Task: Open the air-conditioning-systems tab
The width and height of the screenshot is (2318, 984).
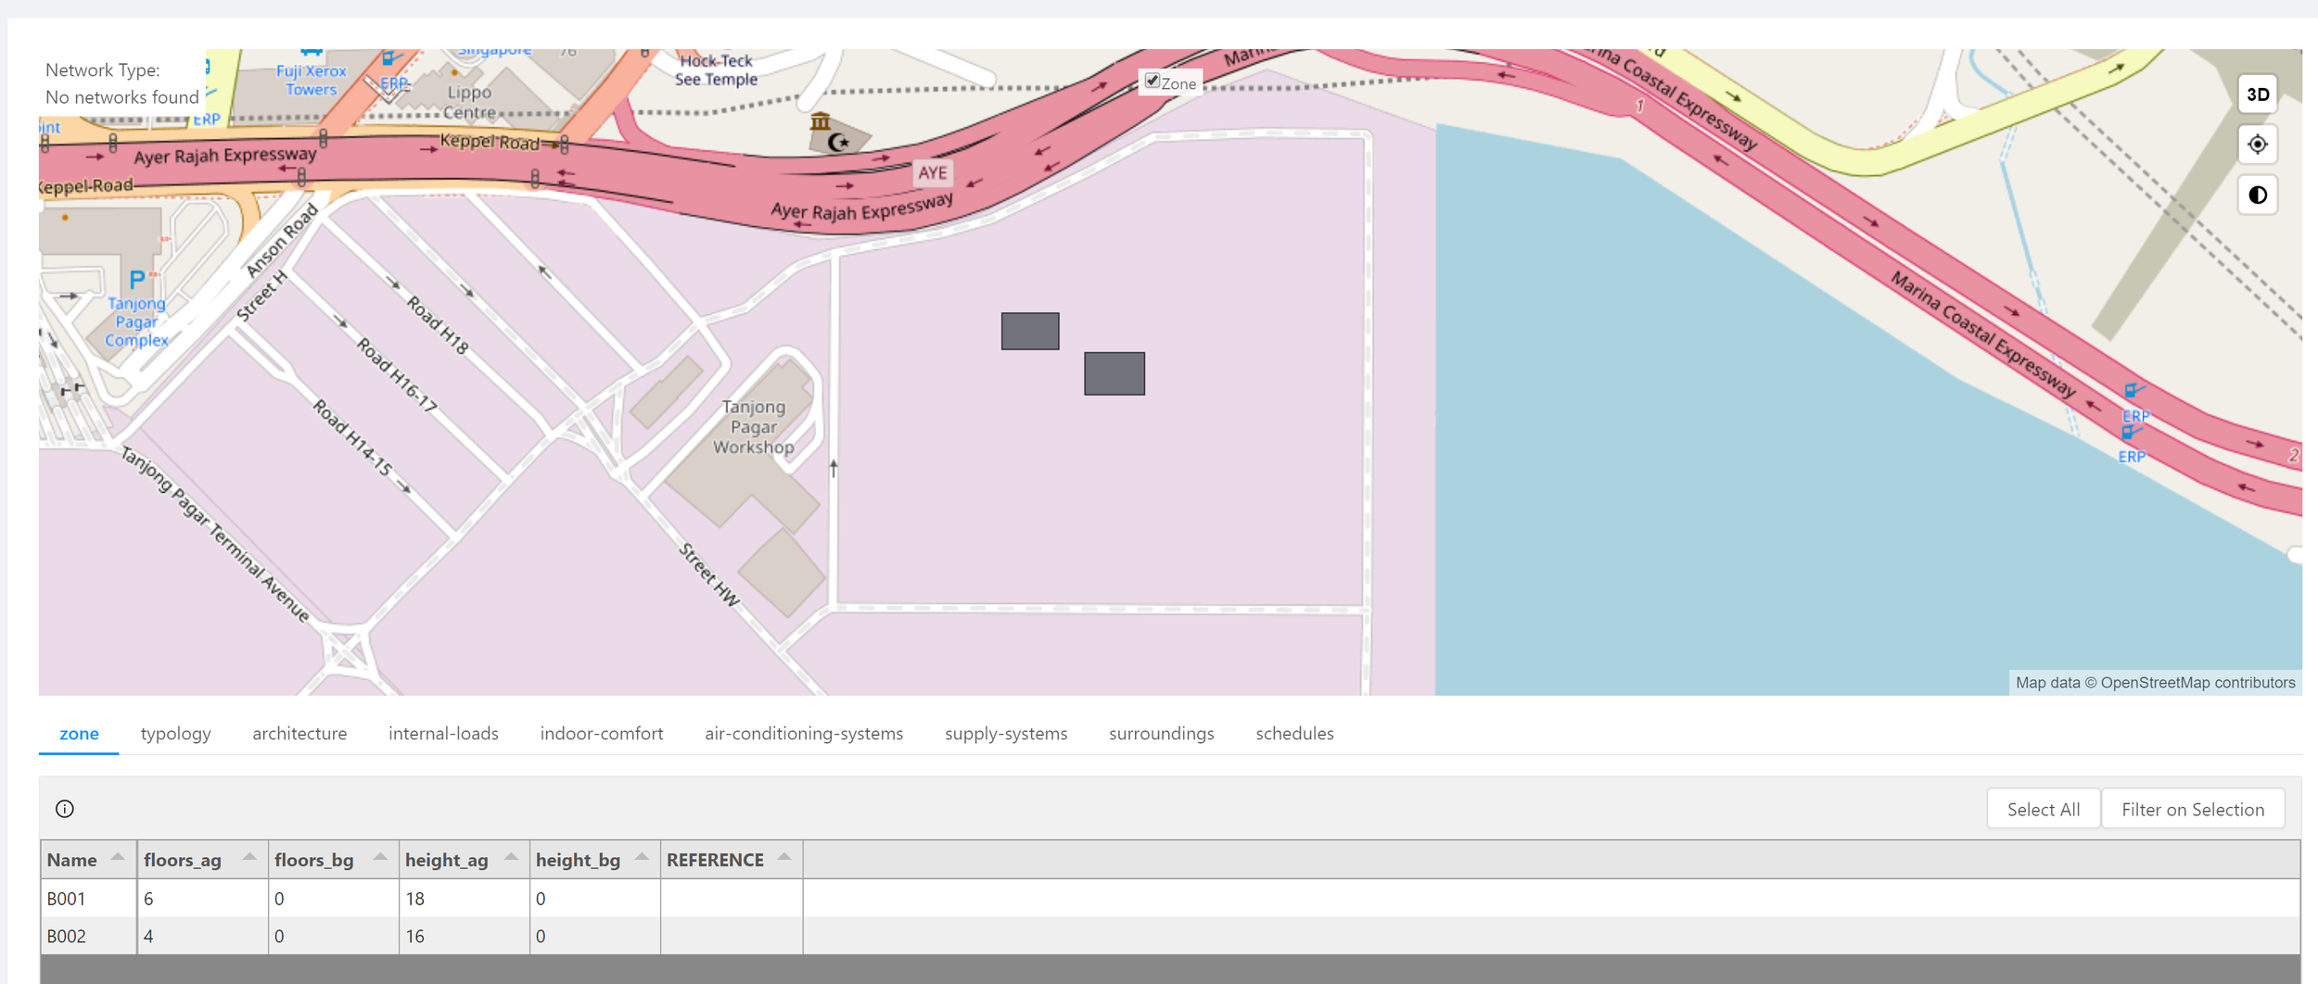Action: click(x=803, y=733)
